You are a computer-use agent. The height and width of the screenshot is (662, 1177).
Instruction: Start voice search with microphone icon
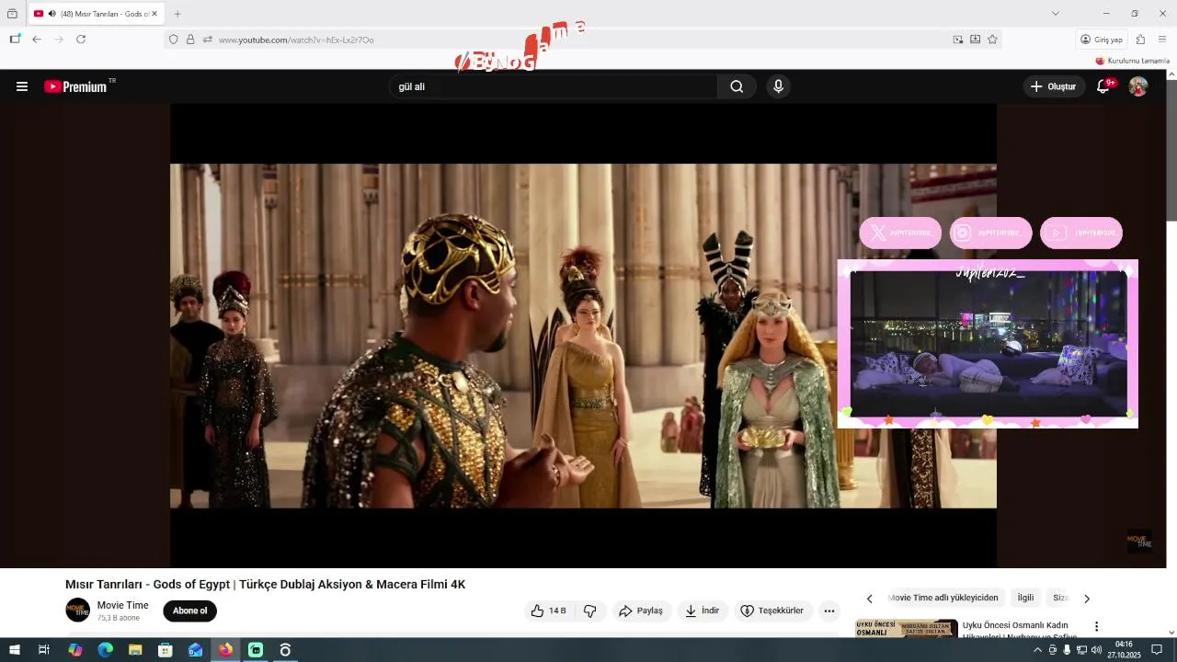778,86
